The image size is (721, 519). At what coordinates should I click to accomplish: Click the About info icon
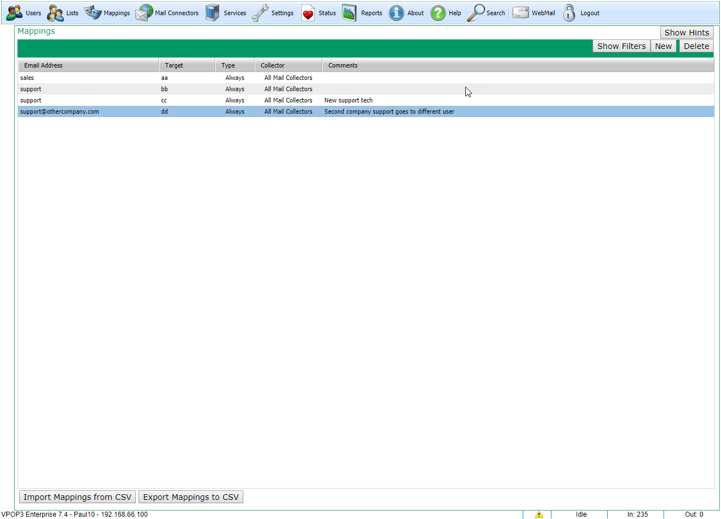[x=397, y=13]
